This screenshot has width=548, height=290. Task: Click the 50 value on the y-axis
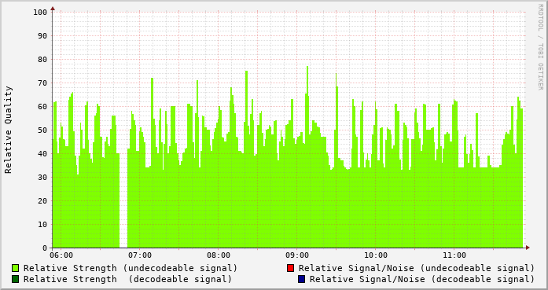pos(42,130)
